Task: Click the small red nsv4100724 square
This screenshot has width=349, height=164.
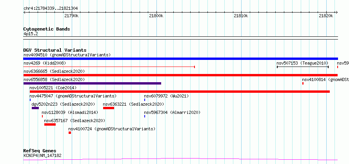Action: (x=70, y=133)
